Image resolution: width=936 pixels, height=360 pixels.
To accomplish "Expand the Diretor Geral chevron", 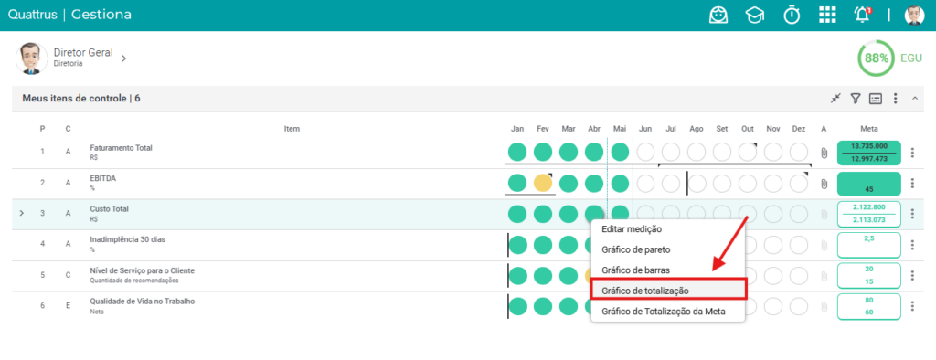I will click(x=123, y=58).
